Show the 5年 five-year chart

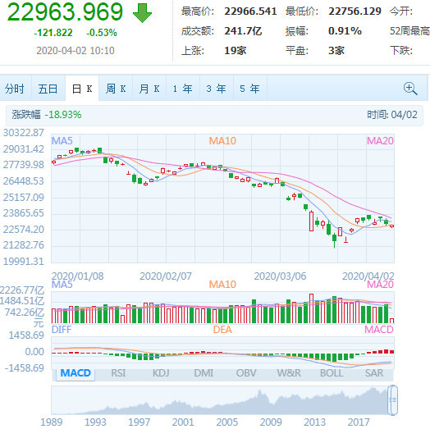249,89
